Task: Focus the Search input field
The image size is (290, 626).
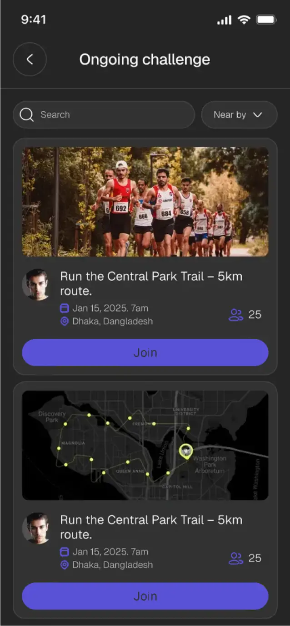Action: click(x=104, y=115)
